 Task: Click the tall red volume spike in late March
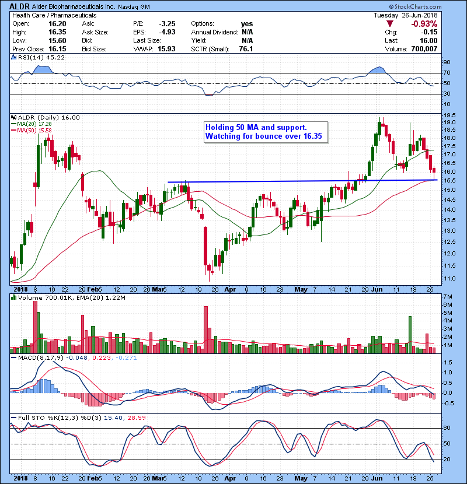tap(206, 329)
